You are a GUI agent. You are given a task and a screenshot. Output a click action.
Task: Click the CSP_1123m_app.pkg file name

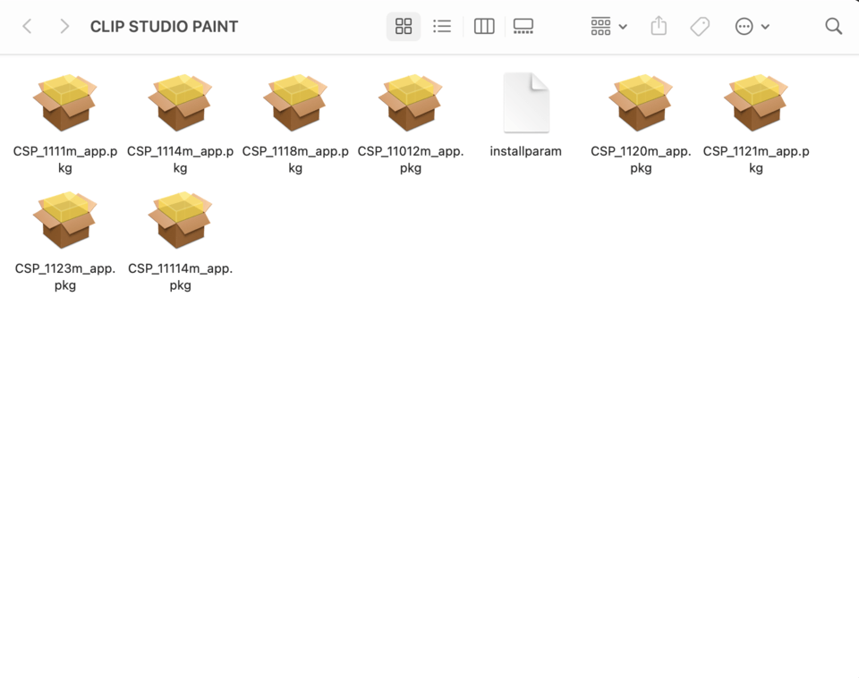point(65,276)
